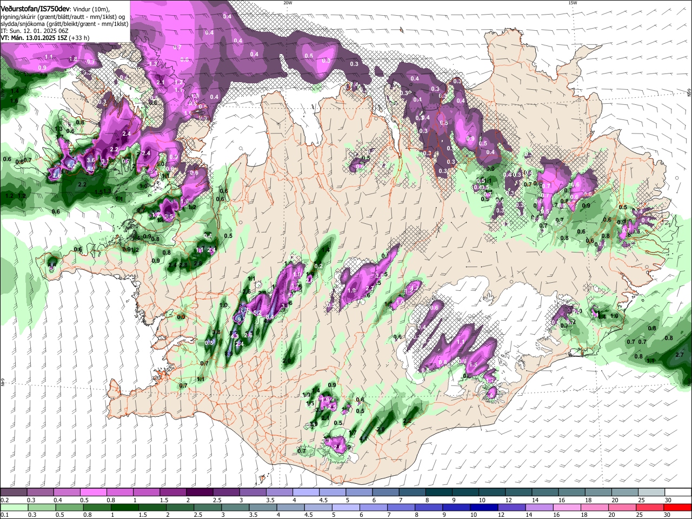Click the dark purple-gray swatch between 0.2 and 0.3, top legend row
The image size is (692, 519).
tap(14, 493)
